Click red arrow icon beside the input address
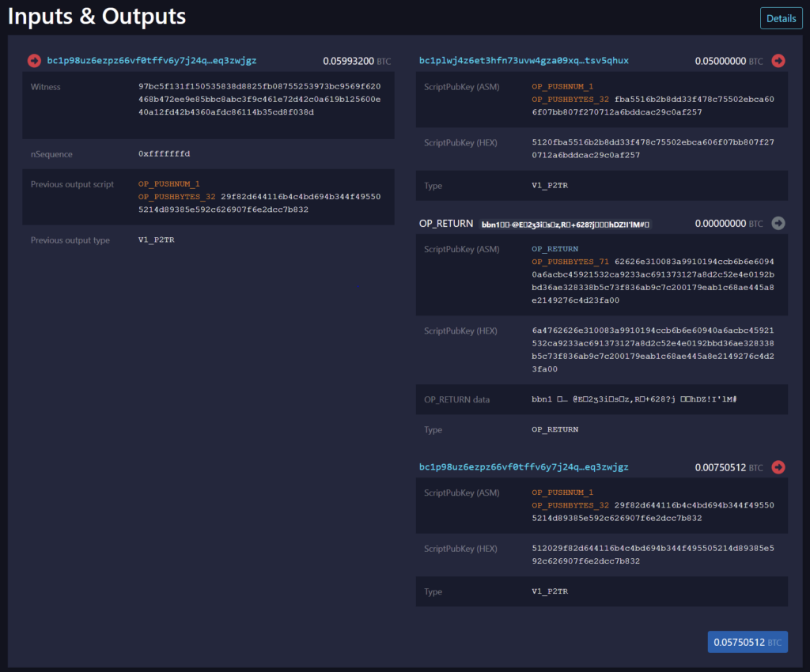 click(x=34, y=60)
